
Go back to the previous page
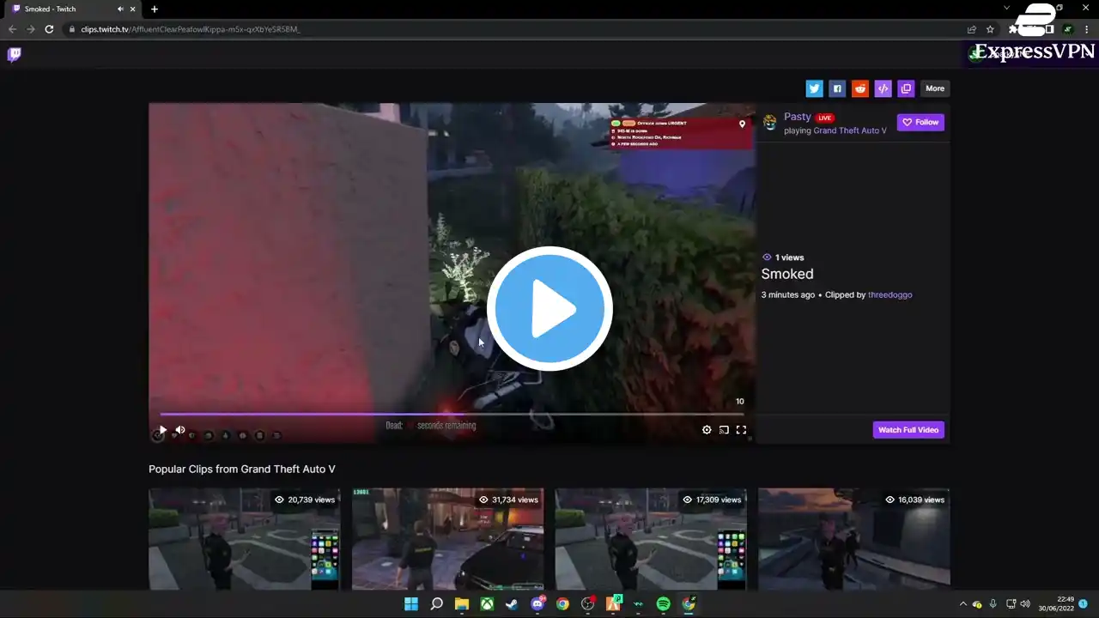(12, 29)
